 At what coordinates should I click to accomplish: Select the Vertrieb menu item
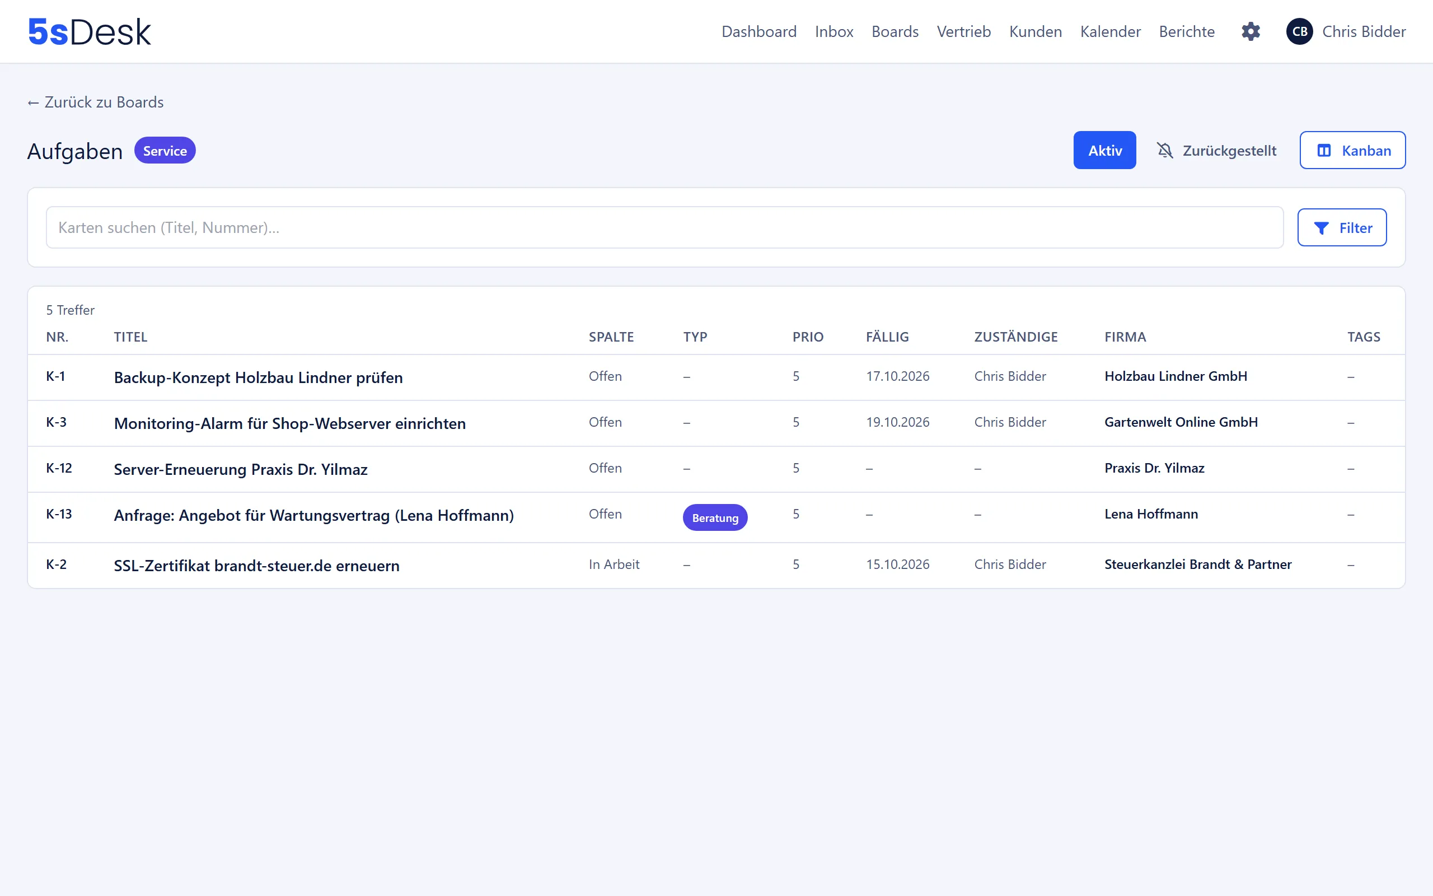(x=963, y=31)
